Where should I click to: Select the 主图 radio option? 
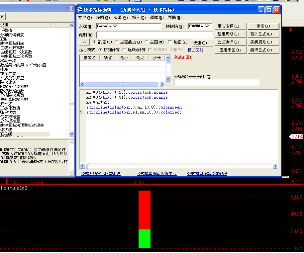[147, 42]
